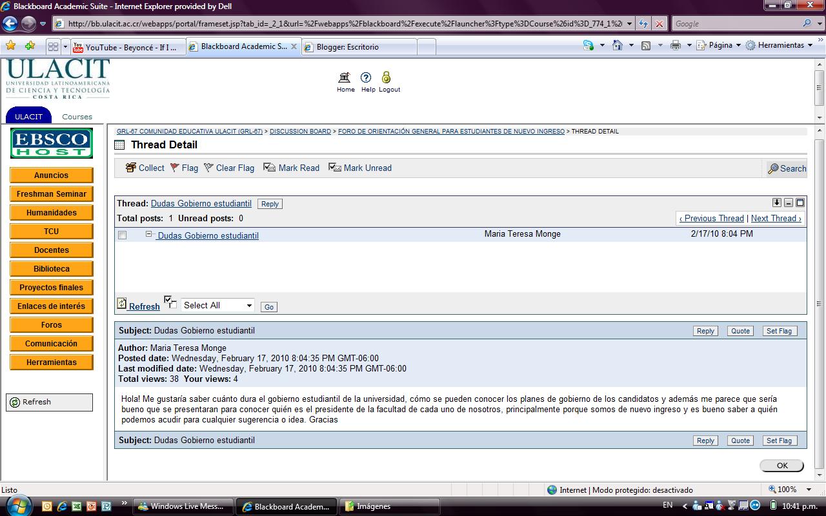The image size is (826, 516).
Task: Open the Select All dropdown
Action: 217,305
